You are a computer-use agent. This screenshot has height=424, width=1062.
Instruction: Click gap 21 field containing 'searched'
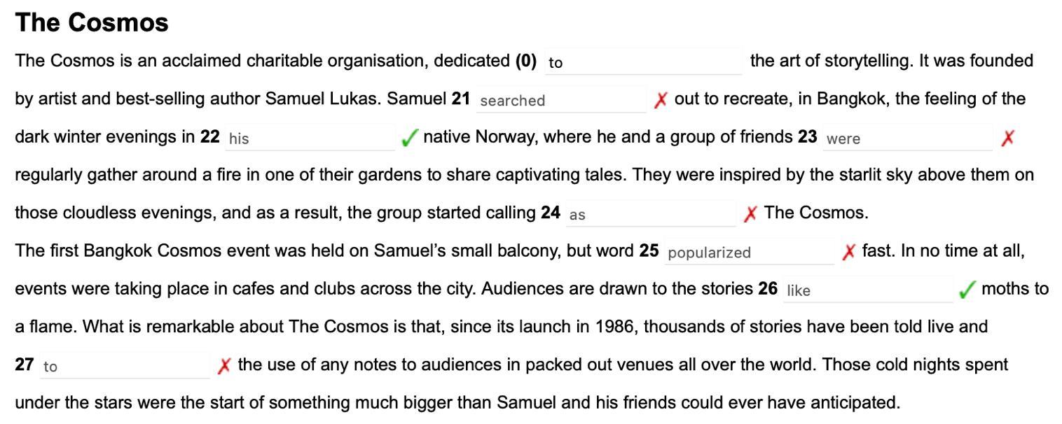[560, 100]
